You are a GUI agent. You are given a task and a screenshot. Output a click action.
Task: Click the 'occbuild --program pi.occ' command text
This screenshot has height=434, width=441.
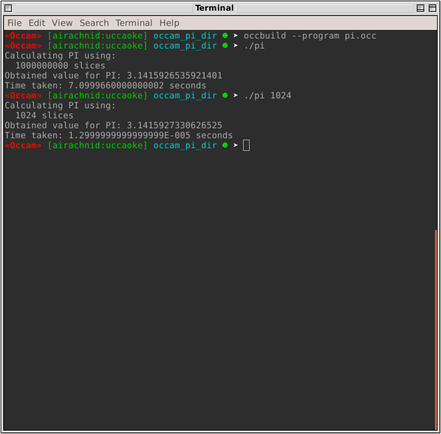tap(310, 36)
